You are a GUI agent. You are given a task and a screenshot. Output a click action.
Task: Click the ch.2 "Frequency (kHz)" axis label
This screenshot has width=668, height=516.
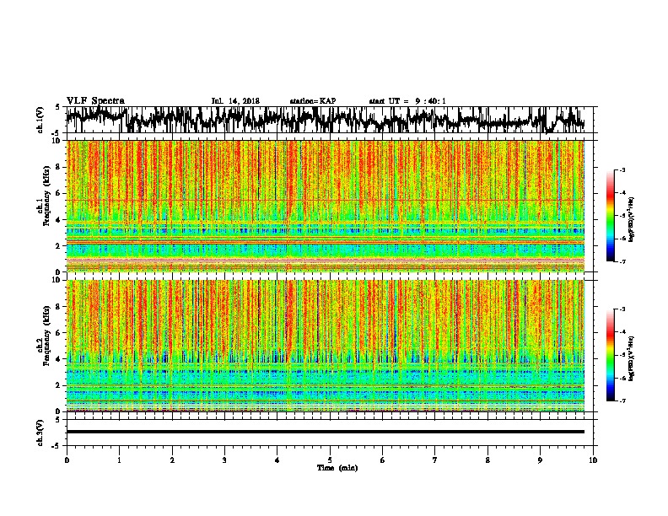[x=46, y=336]
